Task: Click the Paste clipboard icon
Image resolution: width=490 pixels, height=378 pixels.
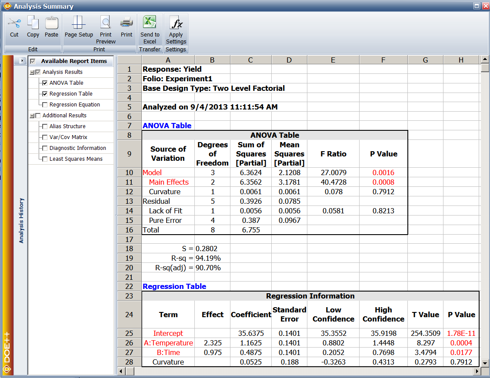Action: (x=51, y=23)
